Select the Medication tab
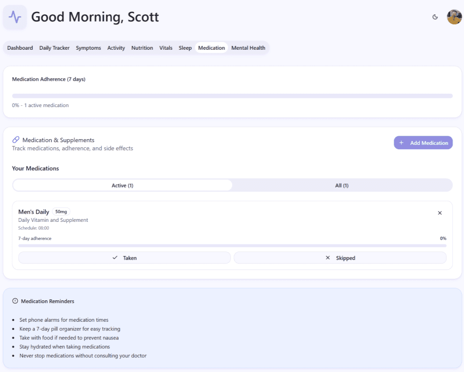 [211, 48]
